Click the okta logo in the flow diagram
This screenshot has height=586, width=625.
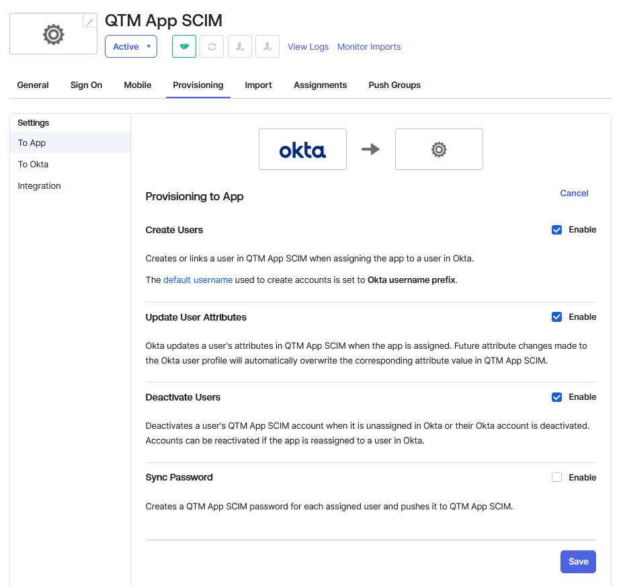click(x=302, y=149)
